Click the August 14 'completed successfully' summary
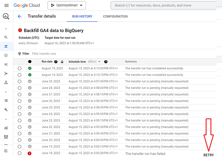 click(154, 75)
